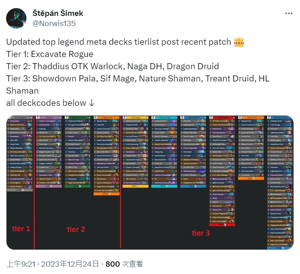Screen dimensions: 300x274
Task: Click the Treant Druid deck header
Action: pyautogui.click(x=251, y=117)
